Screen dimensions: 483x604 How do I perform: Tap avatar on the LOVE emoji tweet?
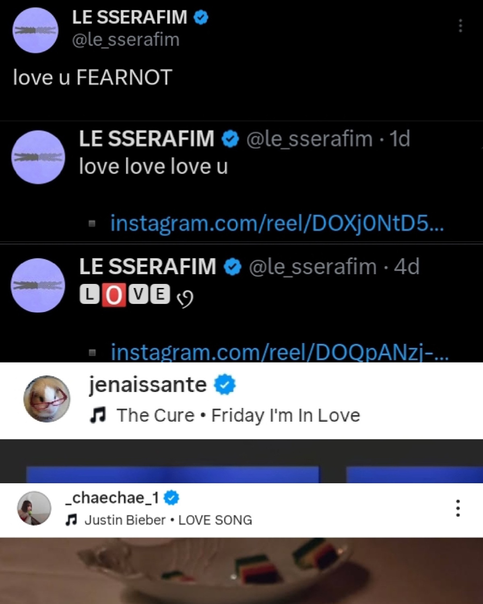coord(38,285)
